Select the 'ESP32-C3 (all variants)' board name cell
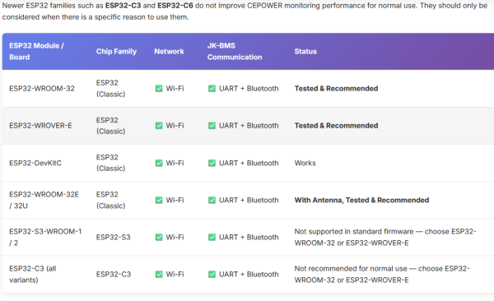 (x=33, y=274)
